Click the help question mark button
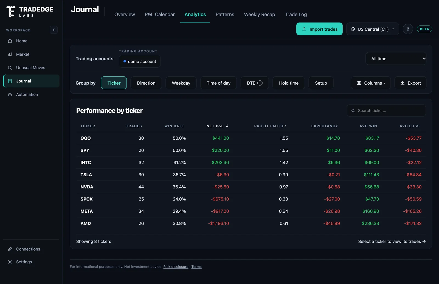Screen dimensions: 439x284 click(x=408, y=29)
